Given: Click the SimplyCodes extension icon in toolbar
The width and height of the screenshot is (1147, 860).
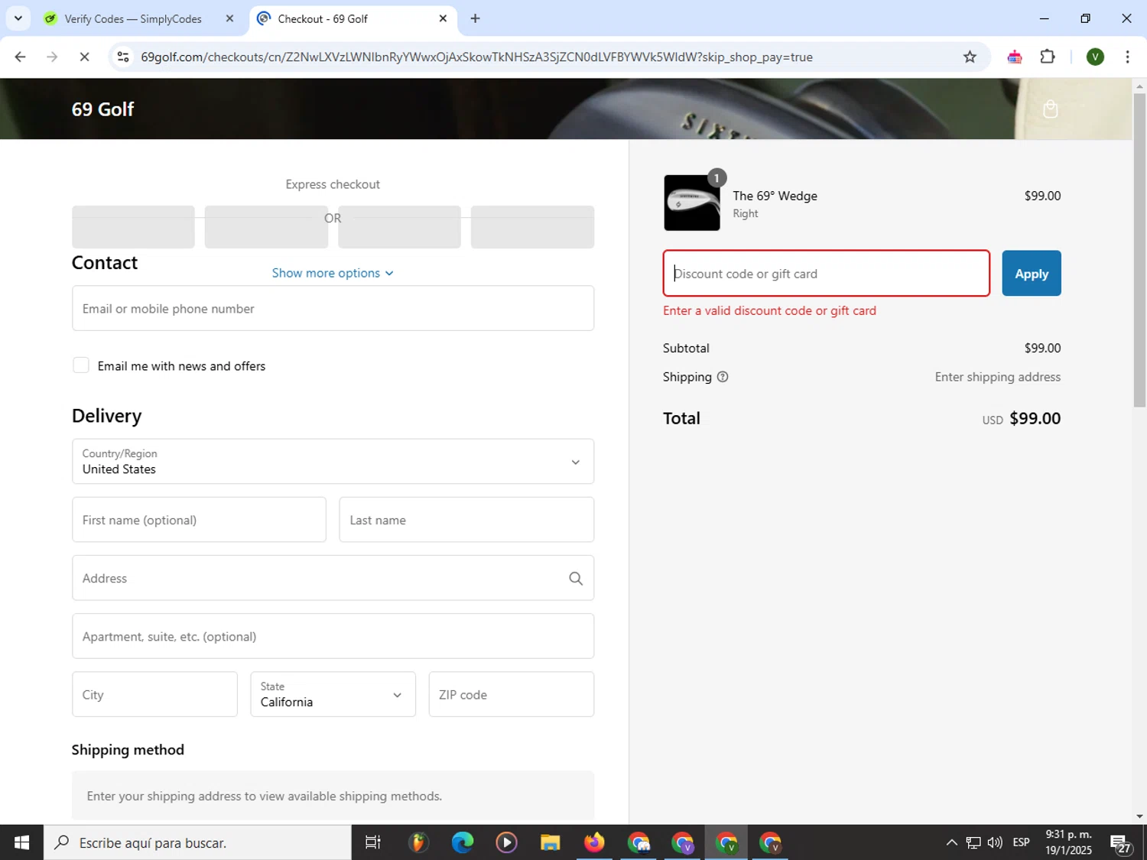Looking at the screenshot, I should [1015, 57].
